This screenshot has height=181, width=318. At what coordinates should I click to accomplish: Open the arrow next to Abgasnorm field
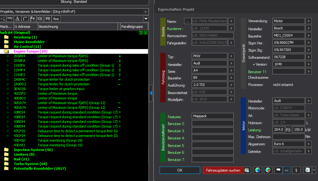[x=309, y=144]
